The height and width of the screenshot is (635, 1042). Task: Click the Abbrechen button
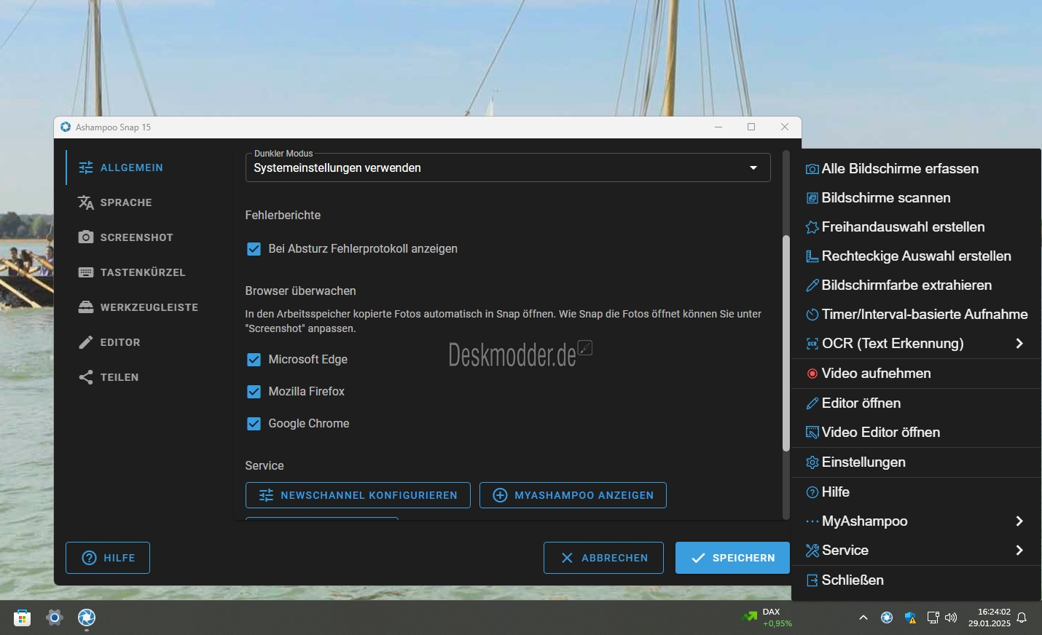click(x=603, y=558)
